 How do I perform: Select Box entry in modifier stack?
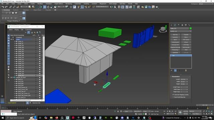[x=181, y=56]
